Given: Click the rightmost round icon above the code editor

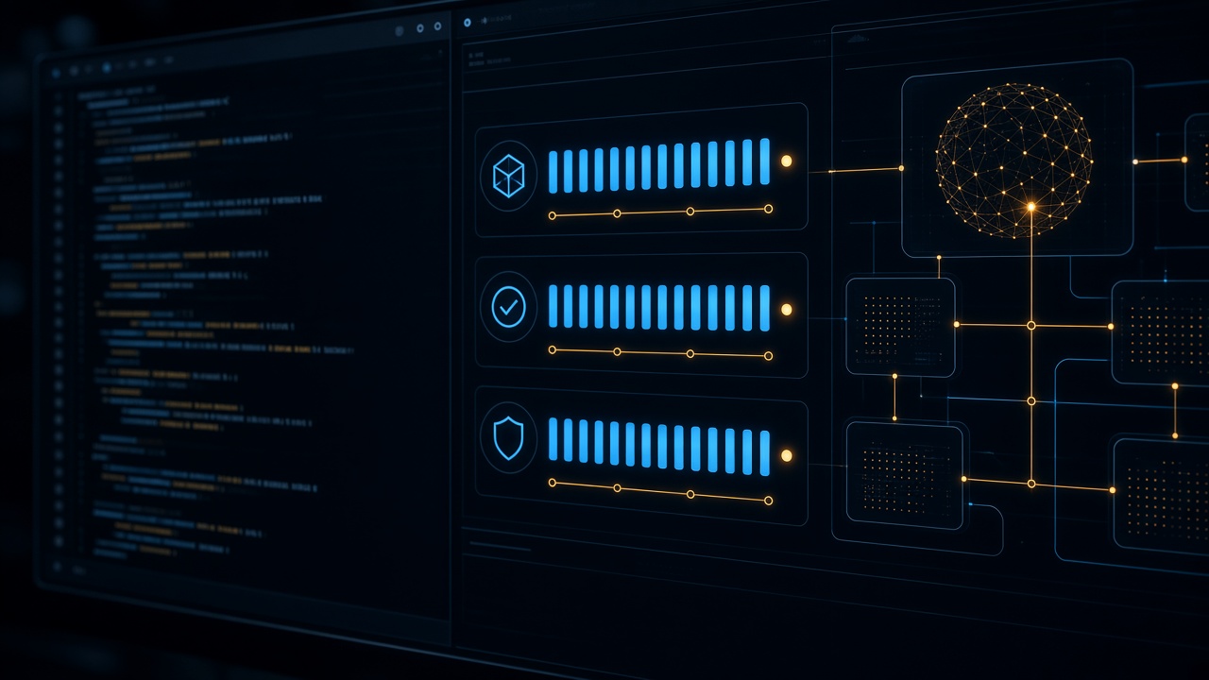Looking at the screenshot, I should 437,28.
